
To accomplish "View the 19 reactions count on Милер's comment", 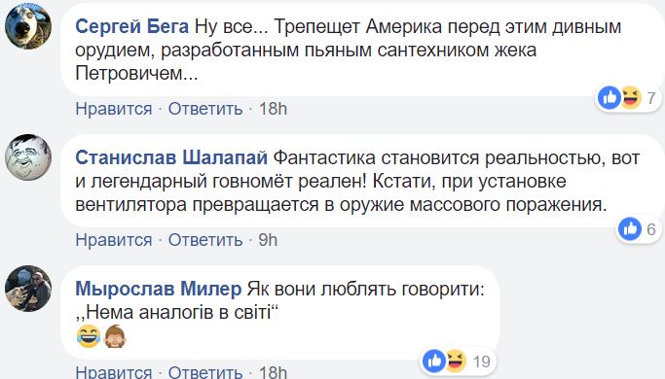I will click(481, 362).
